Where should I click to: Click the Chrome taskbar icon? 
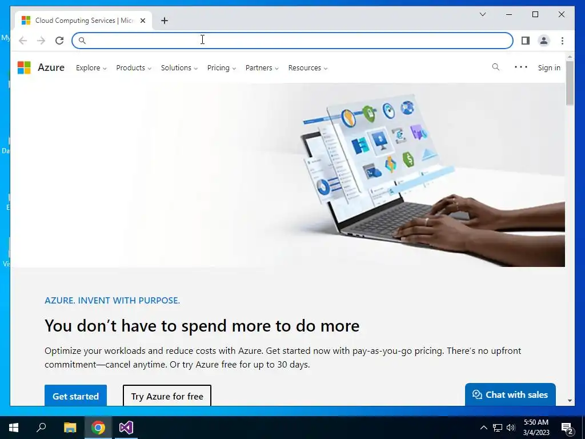[x=98, y=428]
